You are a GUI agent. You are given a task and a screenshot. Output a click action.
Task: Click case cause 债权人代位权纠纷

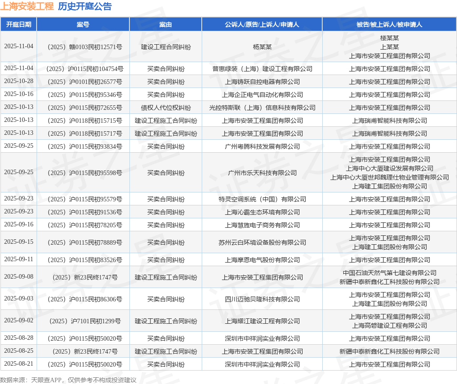166,108
